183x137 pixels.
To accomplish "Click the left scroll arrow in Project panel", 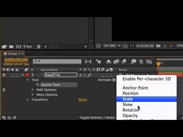I will click(45, 46).
